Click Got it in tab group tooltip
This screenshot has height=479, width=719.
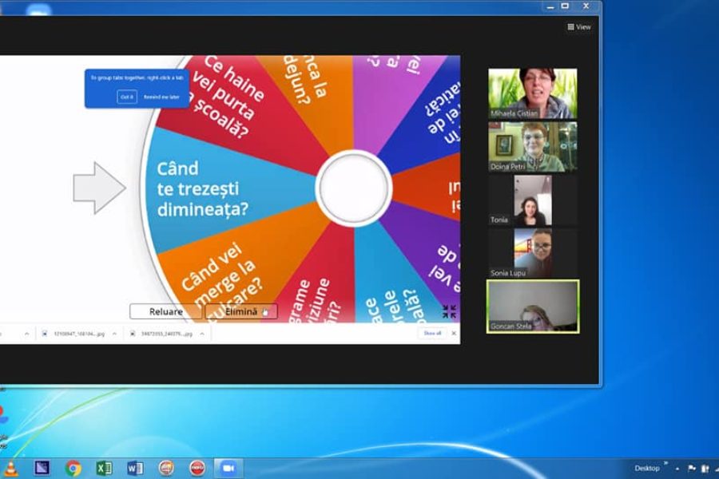pos(127,97)
